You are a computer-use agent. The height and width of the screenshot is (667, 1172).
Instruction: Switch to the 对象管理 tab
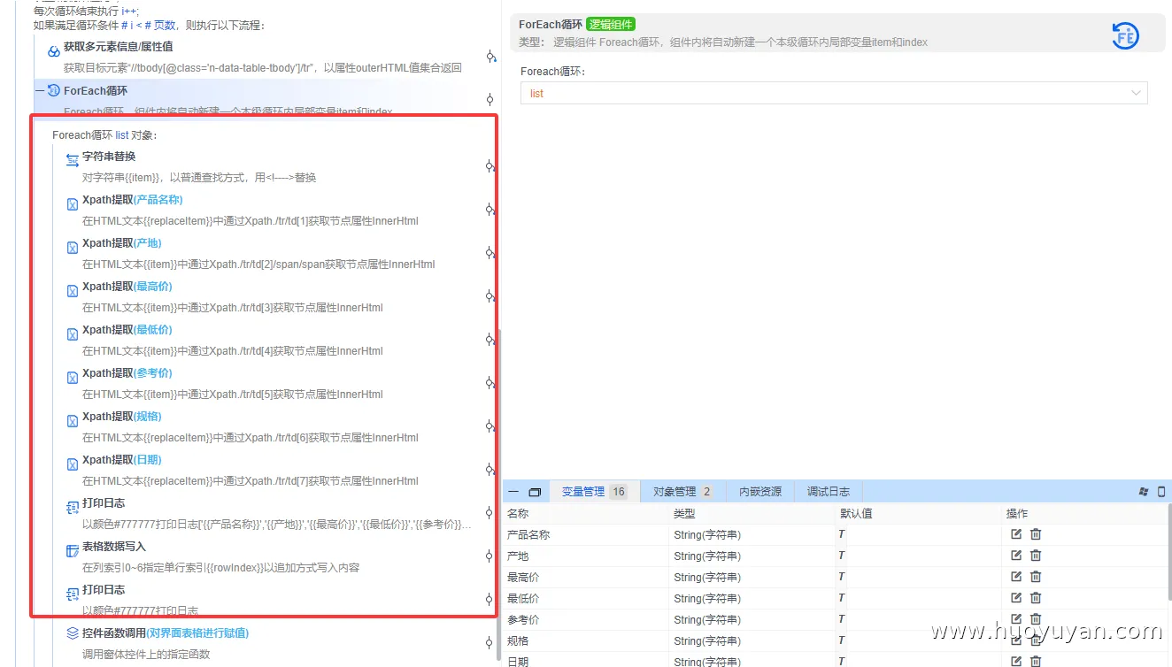pyautogui.click(x=682, y=492)
